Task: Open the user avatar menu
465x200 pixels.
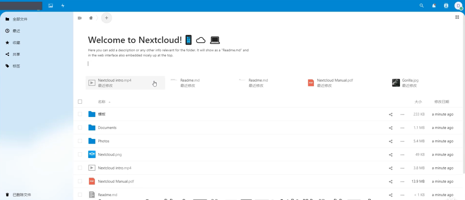Action: [459, 6]
